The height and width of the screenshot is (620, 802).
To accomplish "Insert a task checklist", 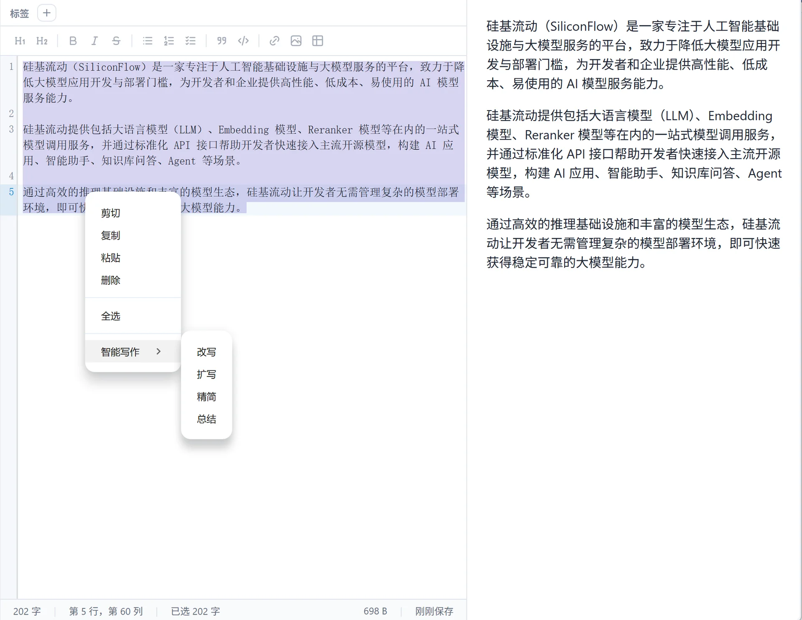I will [x=190, y=41].
